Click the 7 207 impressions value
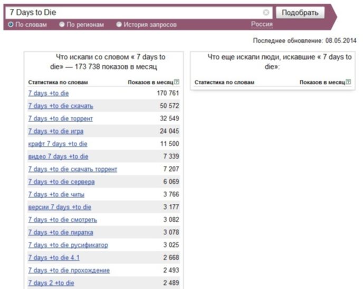The width and height of the screenshot is (363, 289). (x=171, y=169)
